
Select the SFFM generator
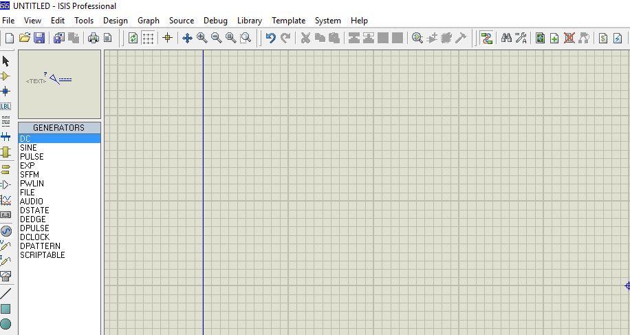[59, 174]
